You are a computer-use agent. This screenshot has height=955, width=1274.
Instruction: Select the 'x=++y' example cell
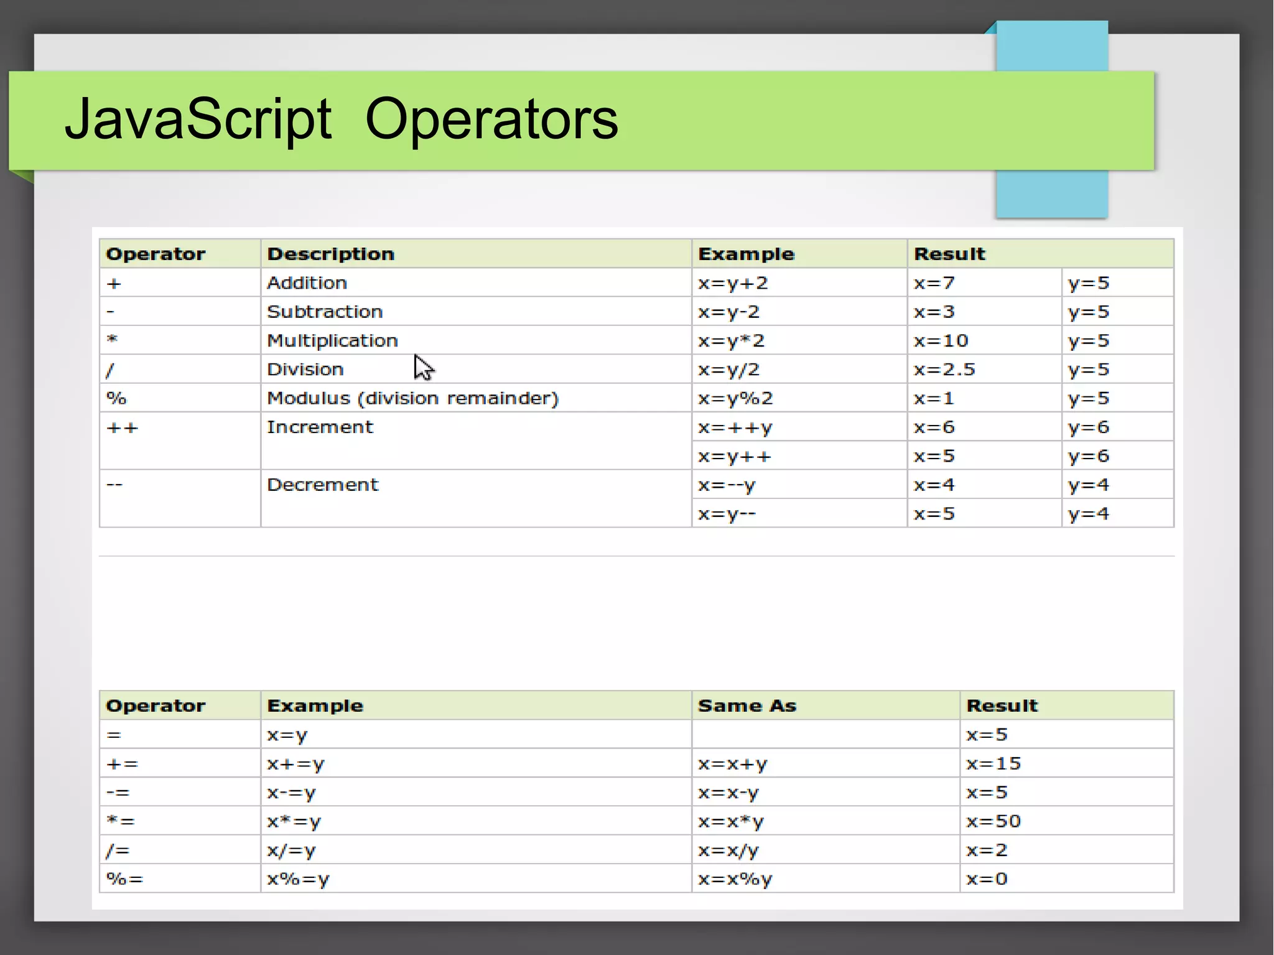pyautogui.click(x=799, y=427)
